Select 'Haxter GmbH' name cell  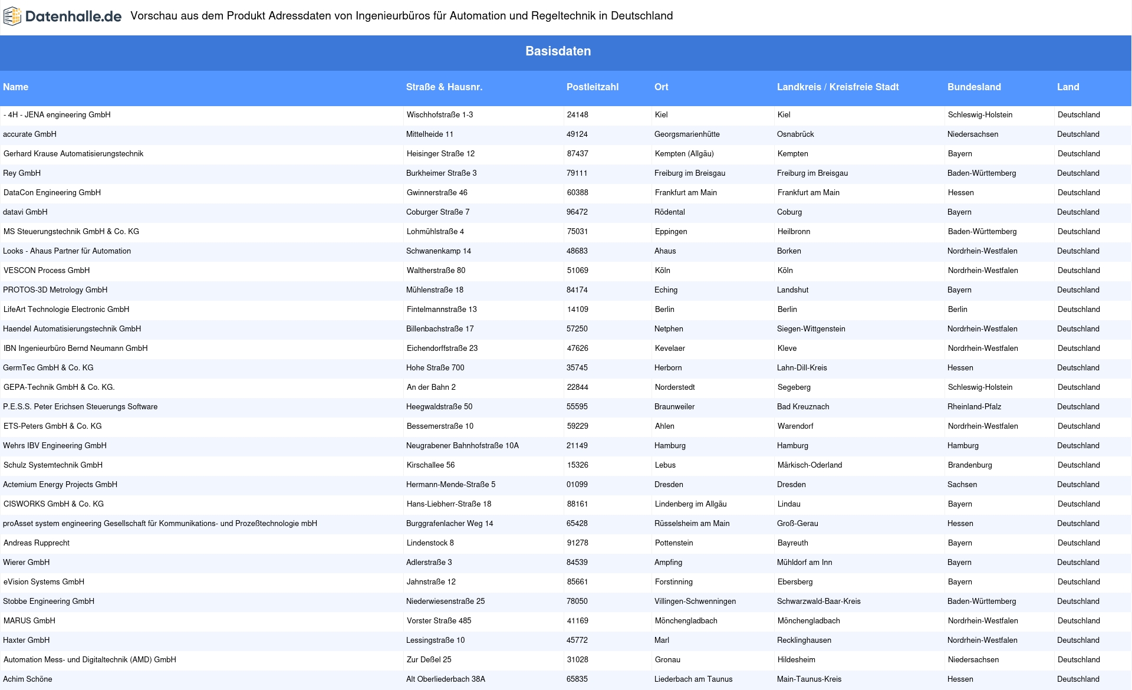click(27, 640)
